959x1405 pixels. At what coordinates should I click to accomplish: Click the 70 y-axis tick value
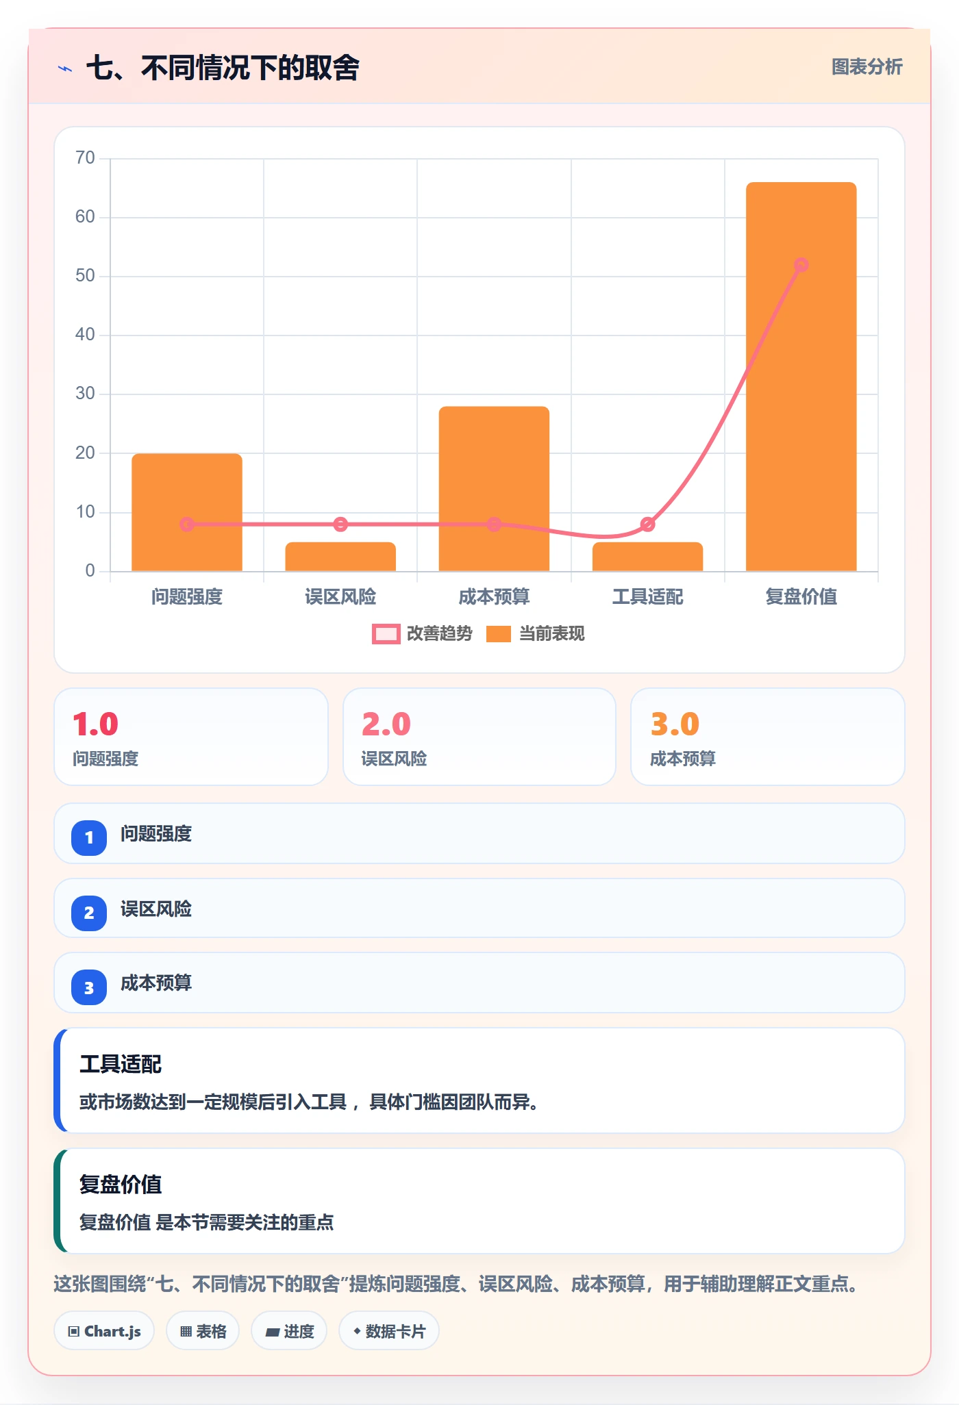[x=85, y=158]
